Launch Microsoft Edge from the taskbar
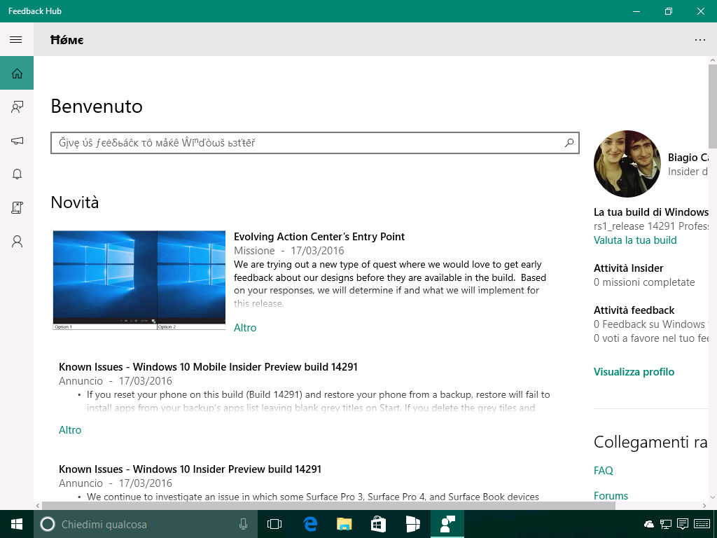The width and height of the screenshot is (717, 538). 309,524
